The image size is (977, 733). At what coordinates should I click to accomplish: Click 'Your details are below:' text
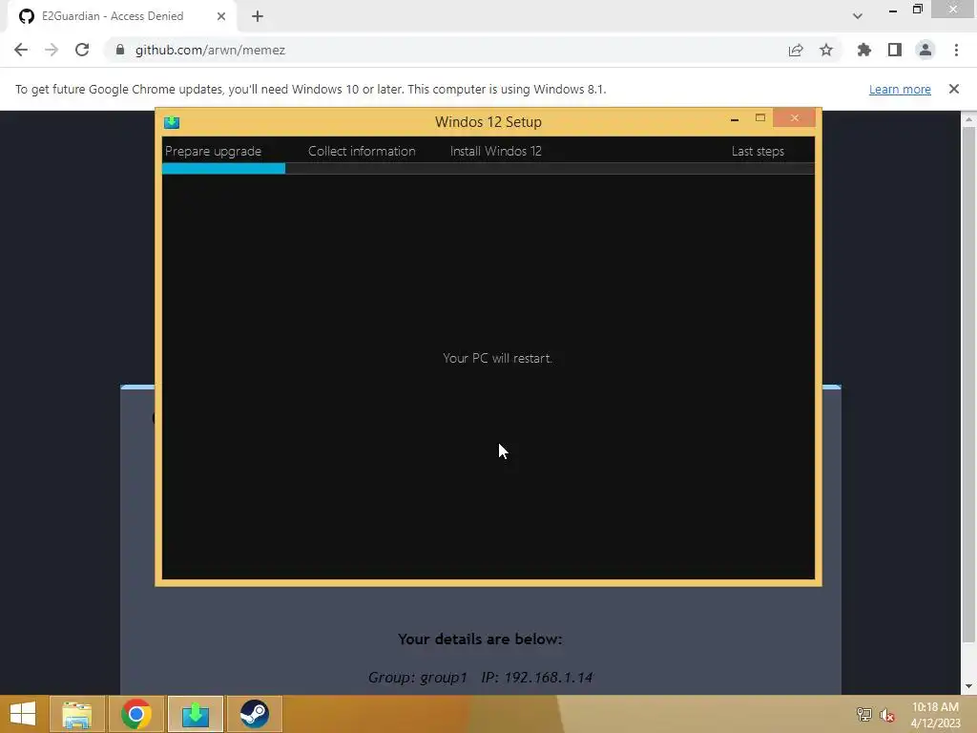click(480, 639)
